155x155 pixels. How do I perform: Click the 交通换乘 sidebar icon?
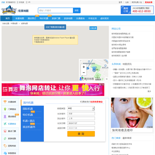click(5, 102)
